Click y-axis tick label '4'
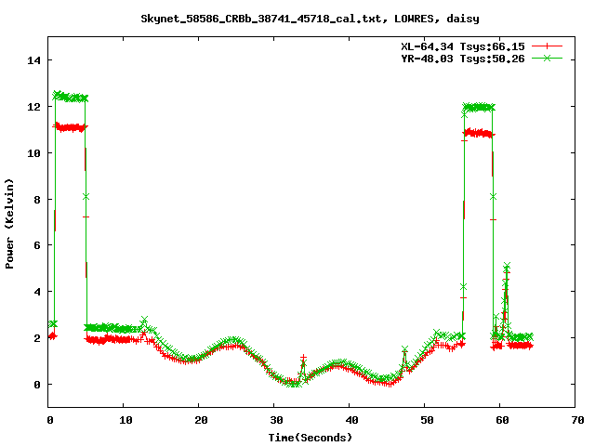 37,292
